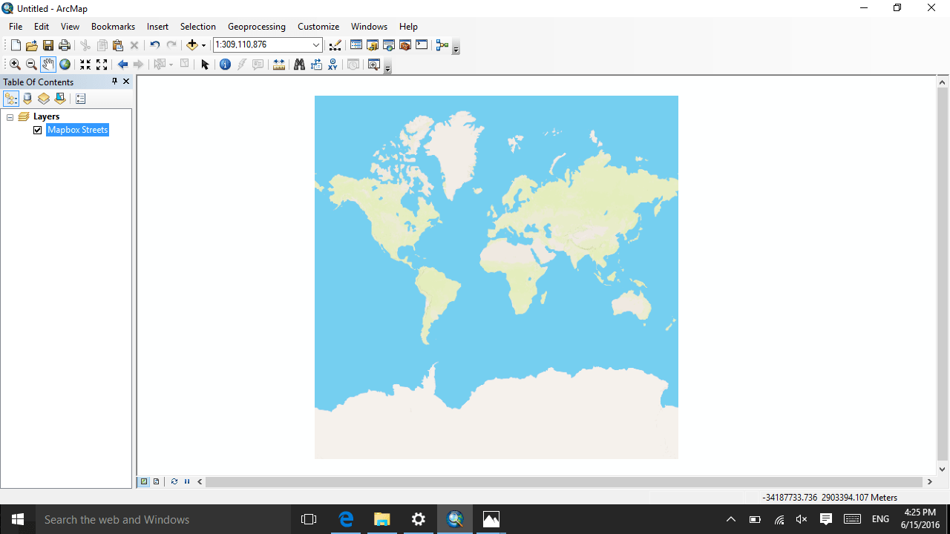Collapse the Layers group
Viewport: 950px width, 534px height.
click(x=10, y=116)
